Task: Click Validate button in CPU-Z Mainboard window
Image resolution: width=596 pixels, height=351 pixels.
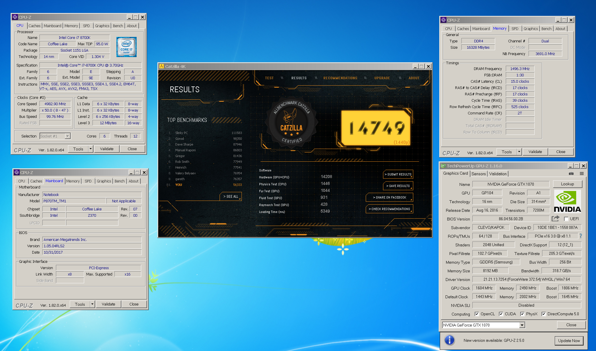Action: click(108, 304)
